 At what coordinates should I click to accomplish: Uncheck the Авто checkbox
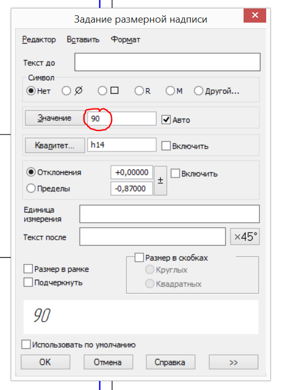[166, 120]
